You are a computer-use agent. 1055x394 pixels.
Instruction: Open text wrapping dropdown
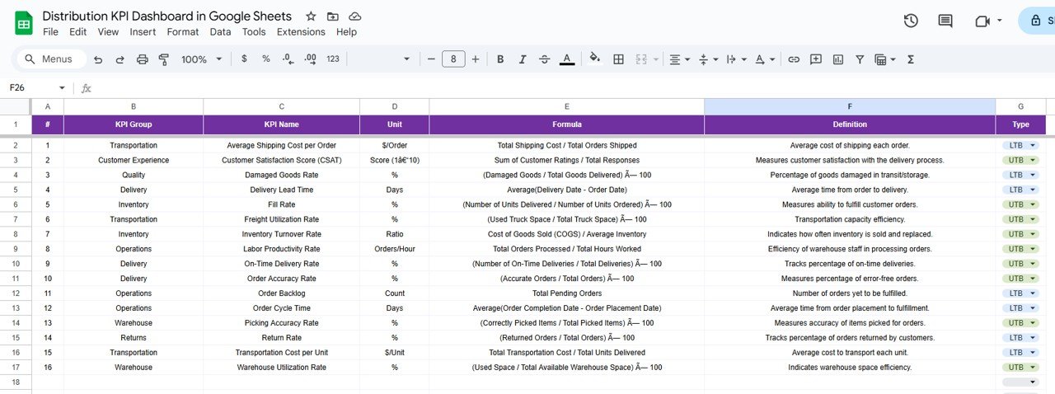point(735,59)
